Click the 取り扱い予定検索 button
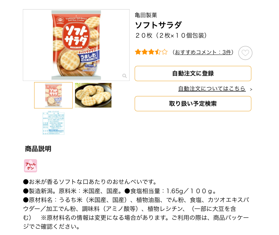Image resolution: width=279 pixels, height=235 pixels. (193, 104)
